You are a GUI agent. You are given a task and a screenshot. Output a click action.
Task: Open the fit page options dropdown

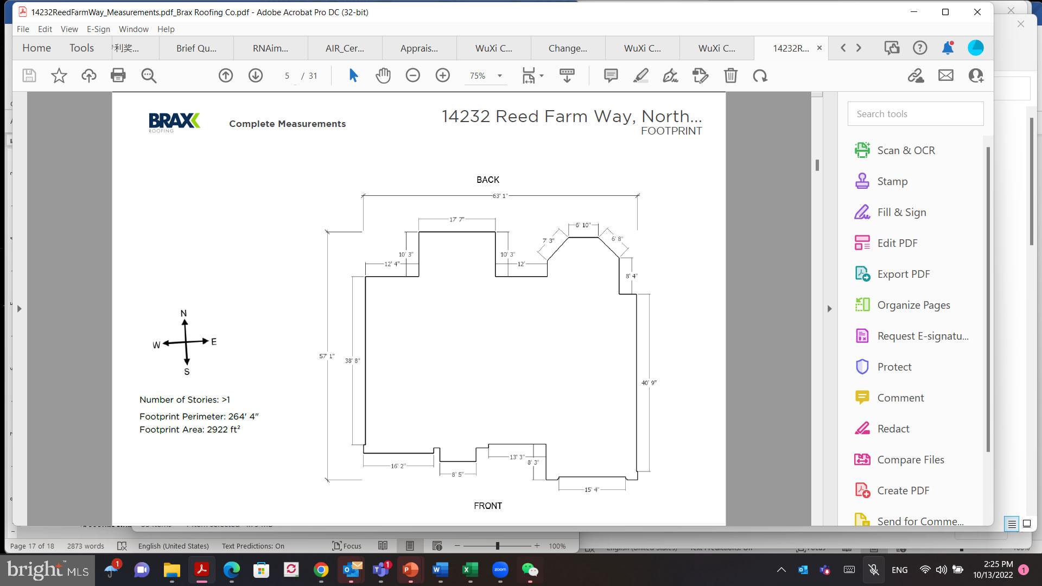click(x=541, y=76)
